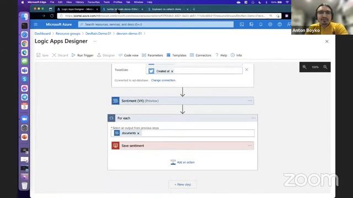Go forward in Edge browser
Screen dimensions: 353x198
pos(44,16)
